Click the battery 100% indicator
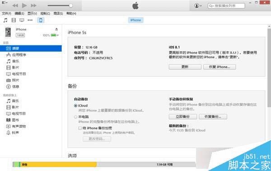Viewport: 271px width, 171px height. click(x=51, y=35)
